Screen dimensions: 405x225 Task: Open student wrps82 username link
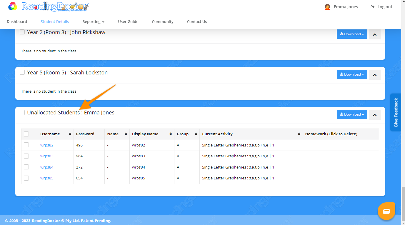47,145
